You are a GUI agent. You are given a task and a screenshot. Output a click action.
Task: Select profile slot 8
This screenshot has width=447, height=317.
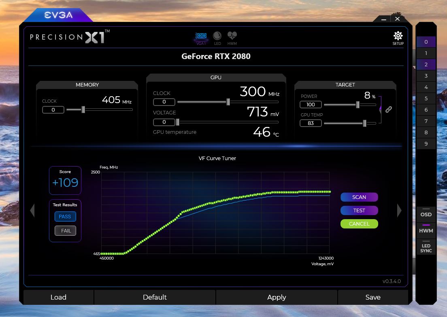[x=426, y=132]
